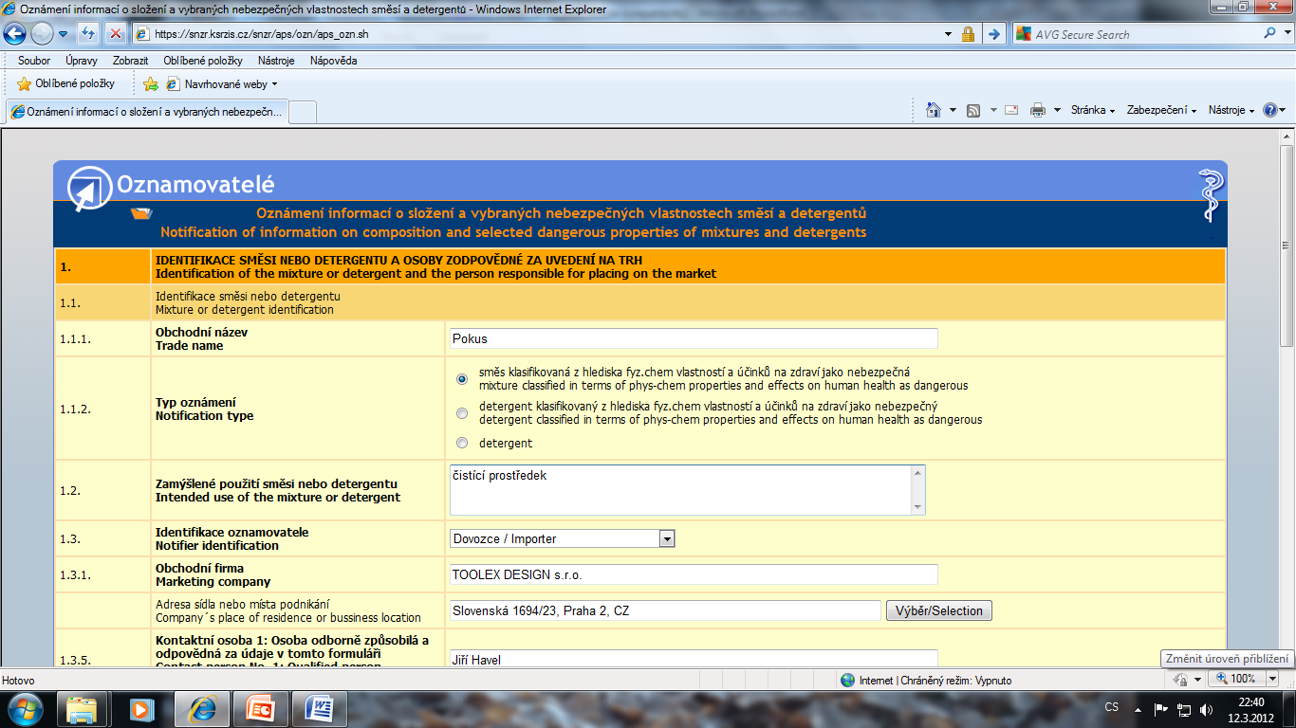Screen dimensions: 1296x728
Task: Click the CS language indicator
Action: (x=1112, y=708)
